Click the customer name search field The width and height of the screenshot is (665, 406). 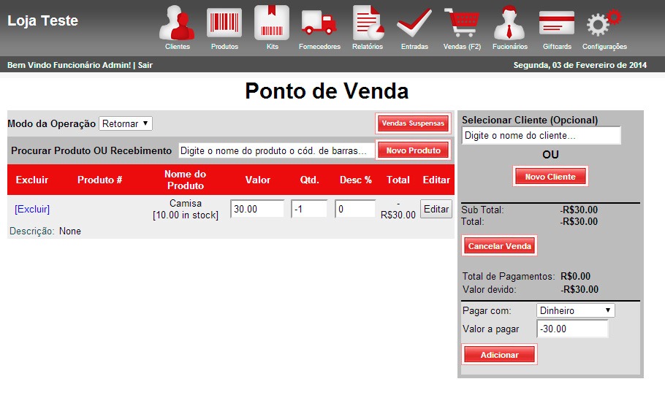[541, 136]
